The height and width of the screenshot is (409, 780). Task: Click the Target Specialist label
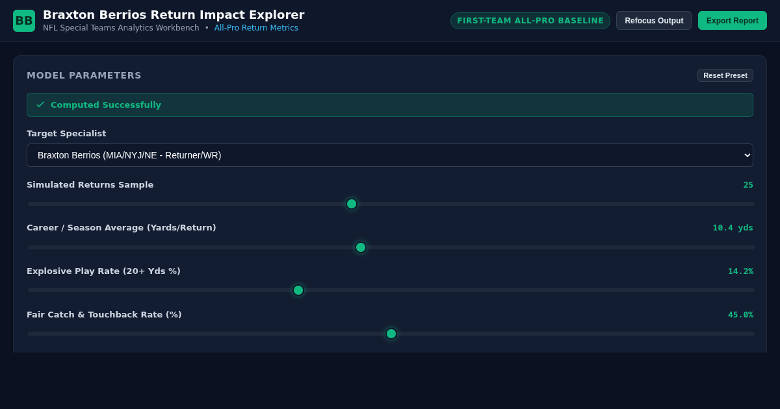pyautogui.click(x=66, y=133)
